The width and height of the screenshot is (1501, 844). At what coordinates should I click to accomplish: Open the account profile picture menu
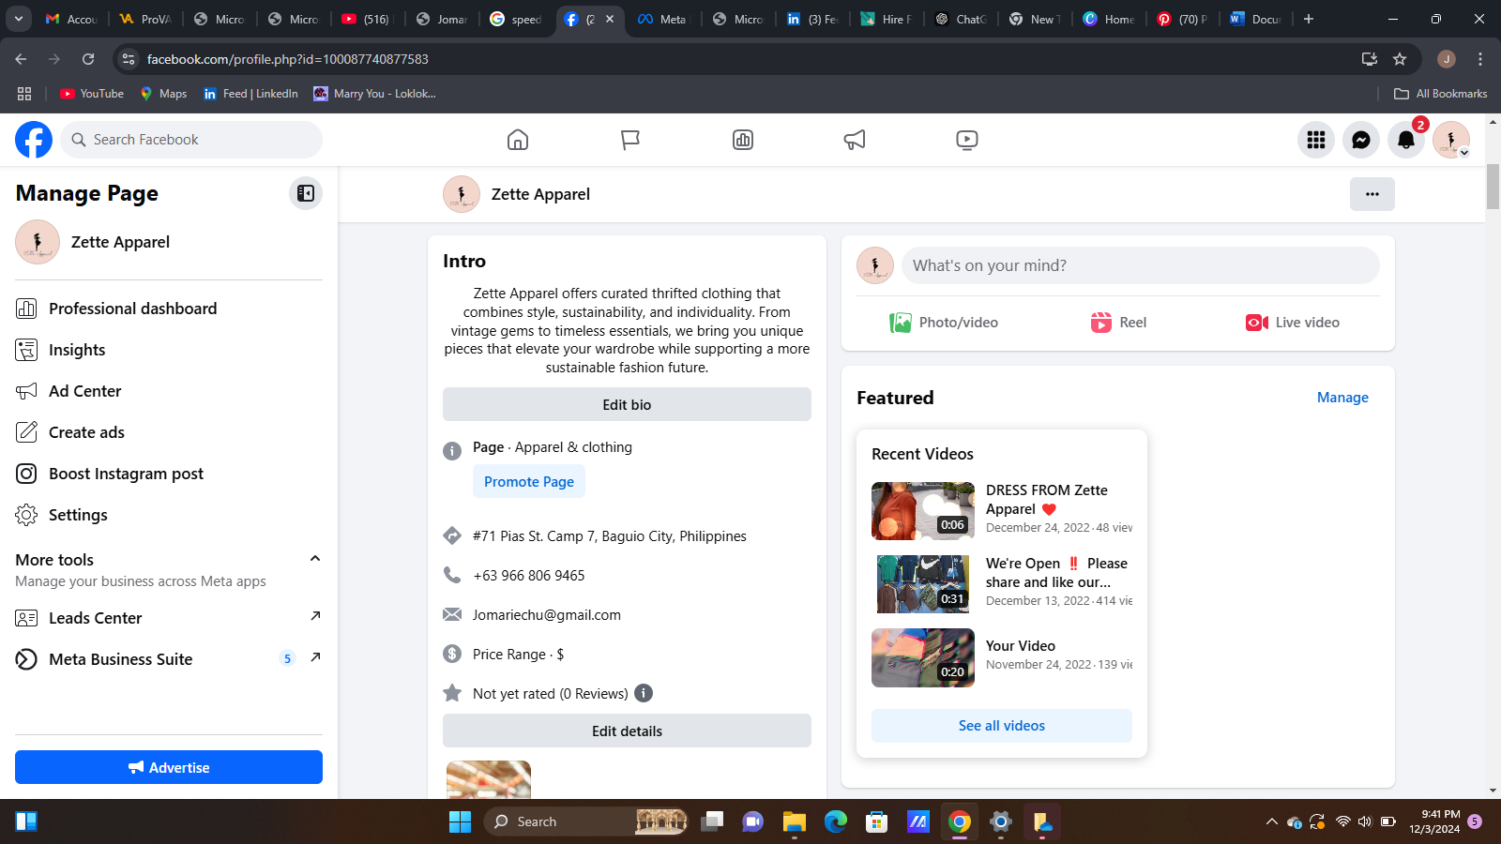coord(1451,140)
